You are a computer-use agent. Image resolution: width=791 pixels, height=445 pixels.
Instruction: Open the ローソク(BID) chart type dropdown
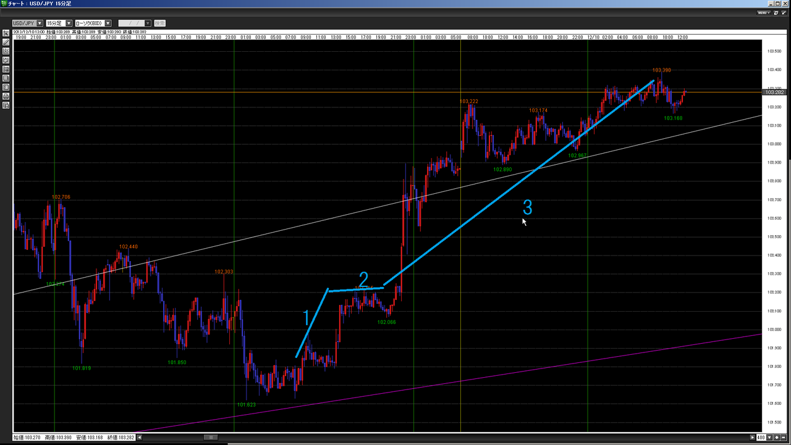(93, 23)
